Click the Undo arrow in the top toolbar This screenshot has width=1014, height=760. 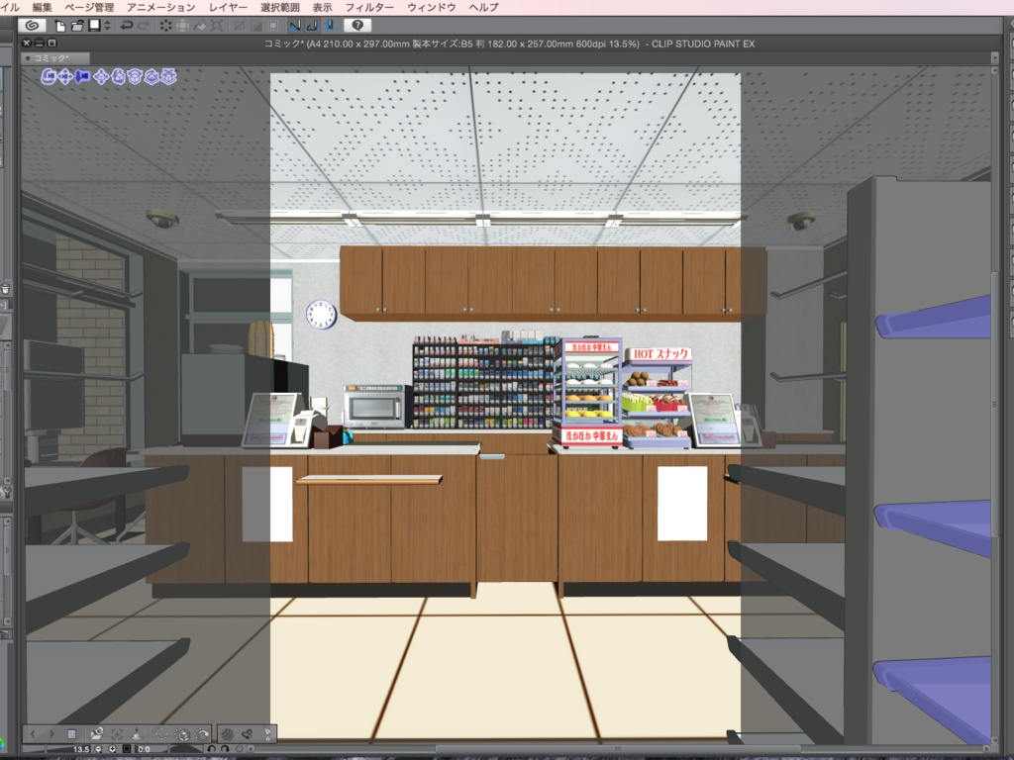128,26
